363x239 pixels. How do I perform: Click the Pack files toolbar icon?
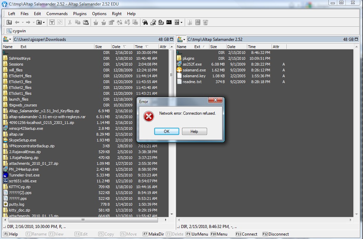click(96, 22)
